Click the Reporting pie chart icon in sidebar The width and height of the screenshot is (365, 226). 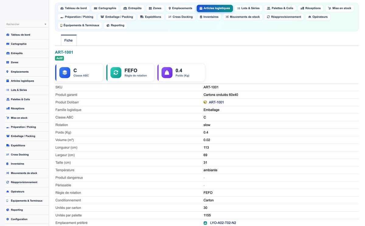tap(8, 210)
